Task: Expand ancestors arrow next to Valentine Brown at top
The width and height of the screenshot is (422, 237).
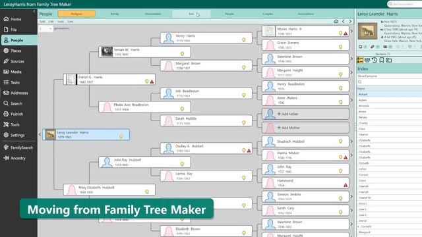Action: point(351,59)
